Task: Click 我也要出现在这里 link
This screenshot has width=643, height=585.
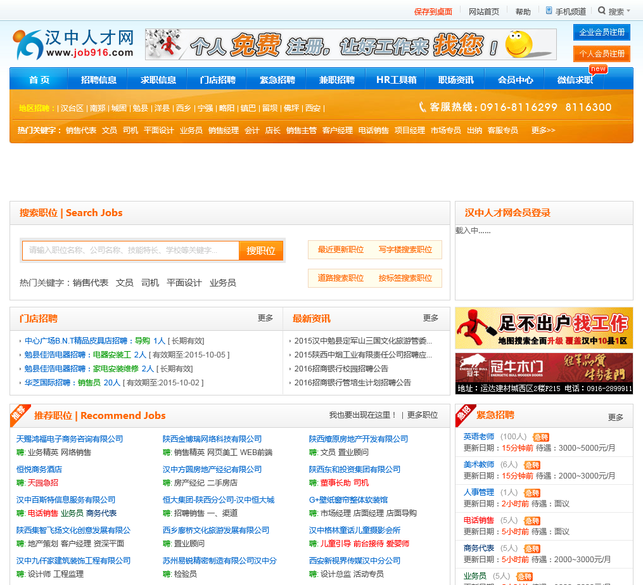Action: (x=362, y=415)
